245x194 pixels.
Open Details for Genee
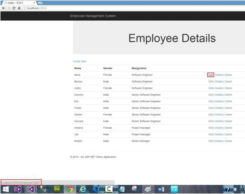pyautogui.click(x=219, y=115)
